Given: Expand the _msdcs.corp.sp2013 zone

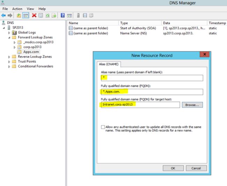Looking at the screenshot, I should coord(14,42).
